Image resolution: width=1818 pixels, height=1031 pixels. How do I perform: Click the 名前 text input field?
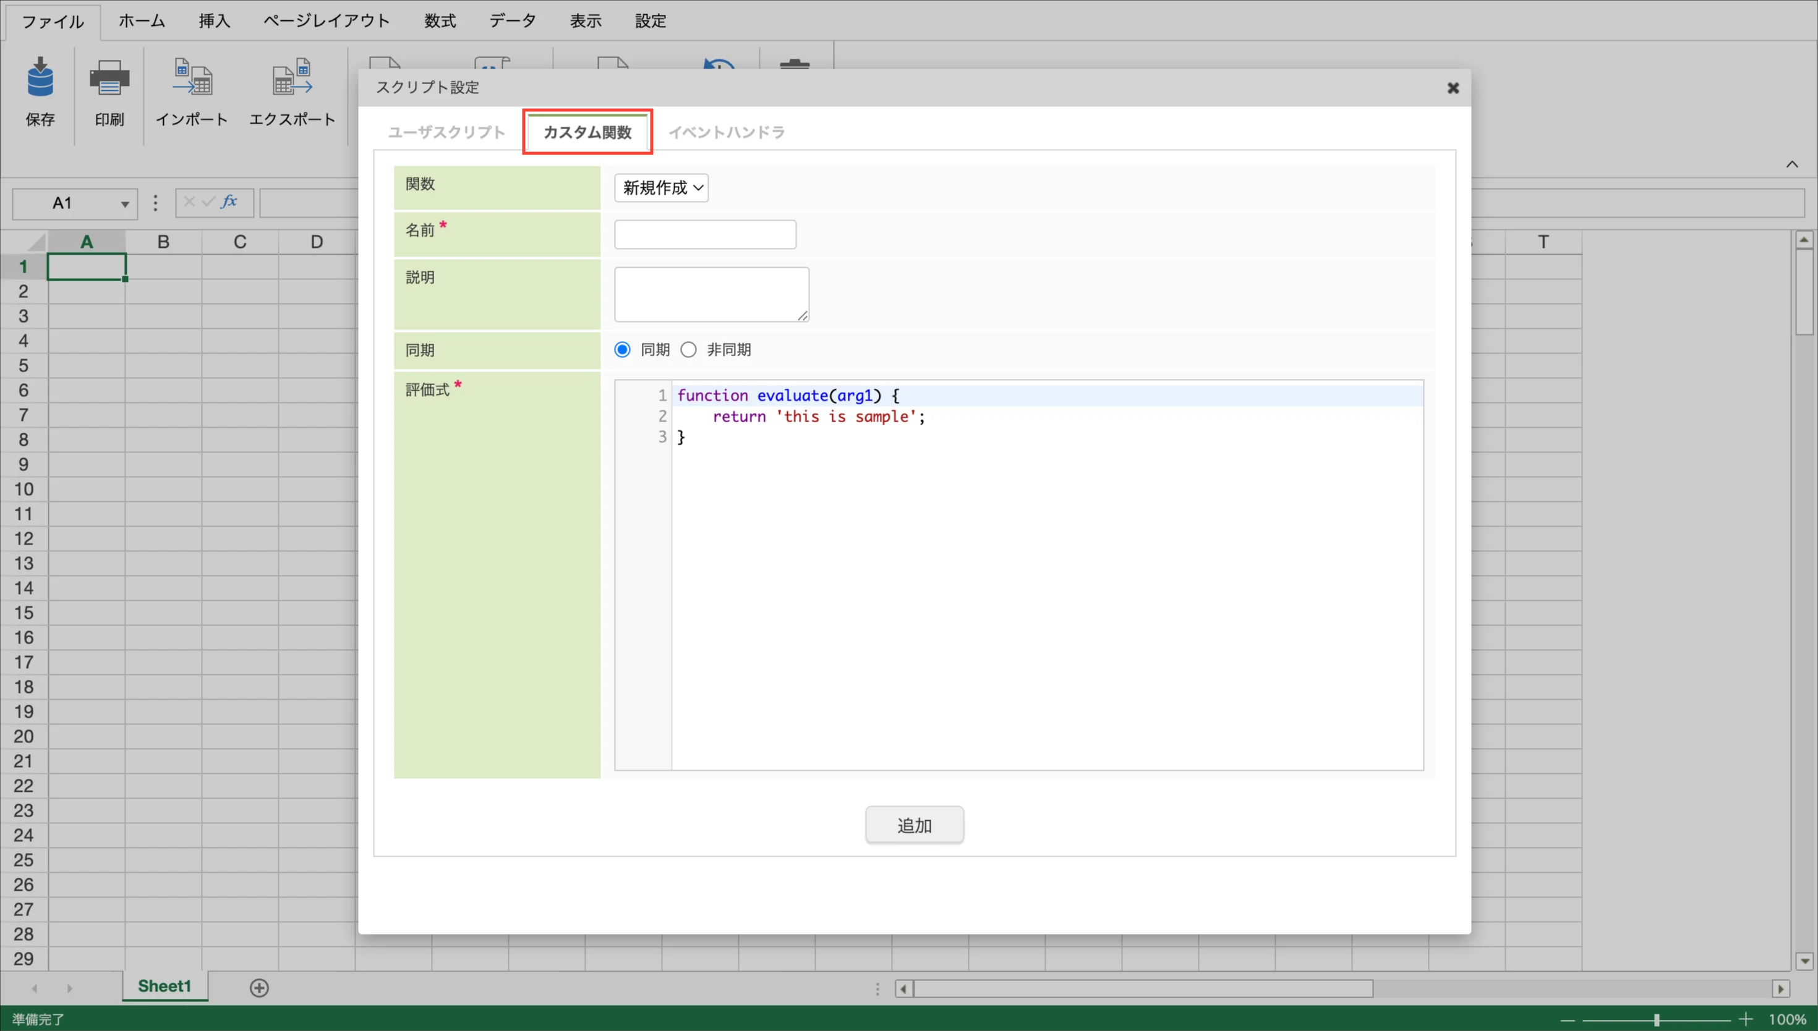(705, 234)
